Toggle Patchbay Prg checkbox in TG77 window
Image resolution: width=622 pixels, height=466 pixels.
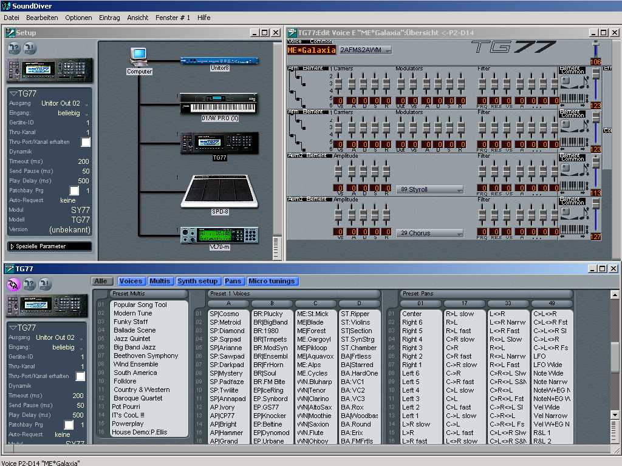click(x=69, y=425)
